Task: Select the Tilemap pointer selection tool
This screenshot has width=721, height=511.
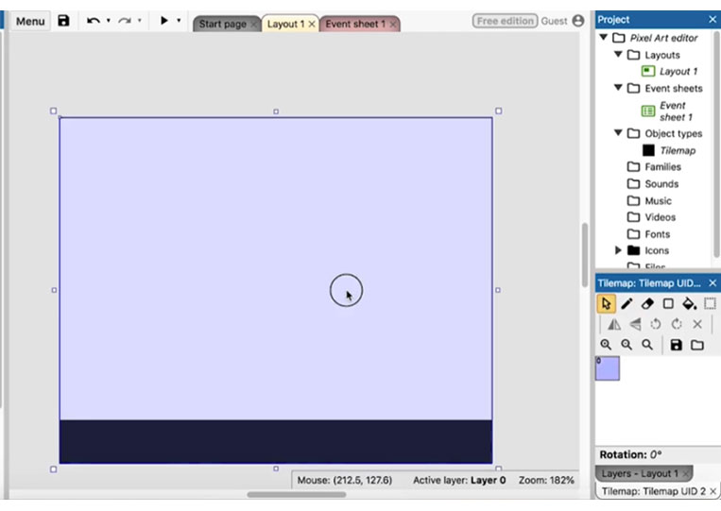Action: (606, 304)
